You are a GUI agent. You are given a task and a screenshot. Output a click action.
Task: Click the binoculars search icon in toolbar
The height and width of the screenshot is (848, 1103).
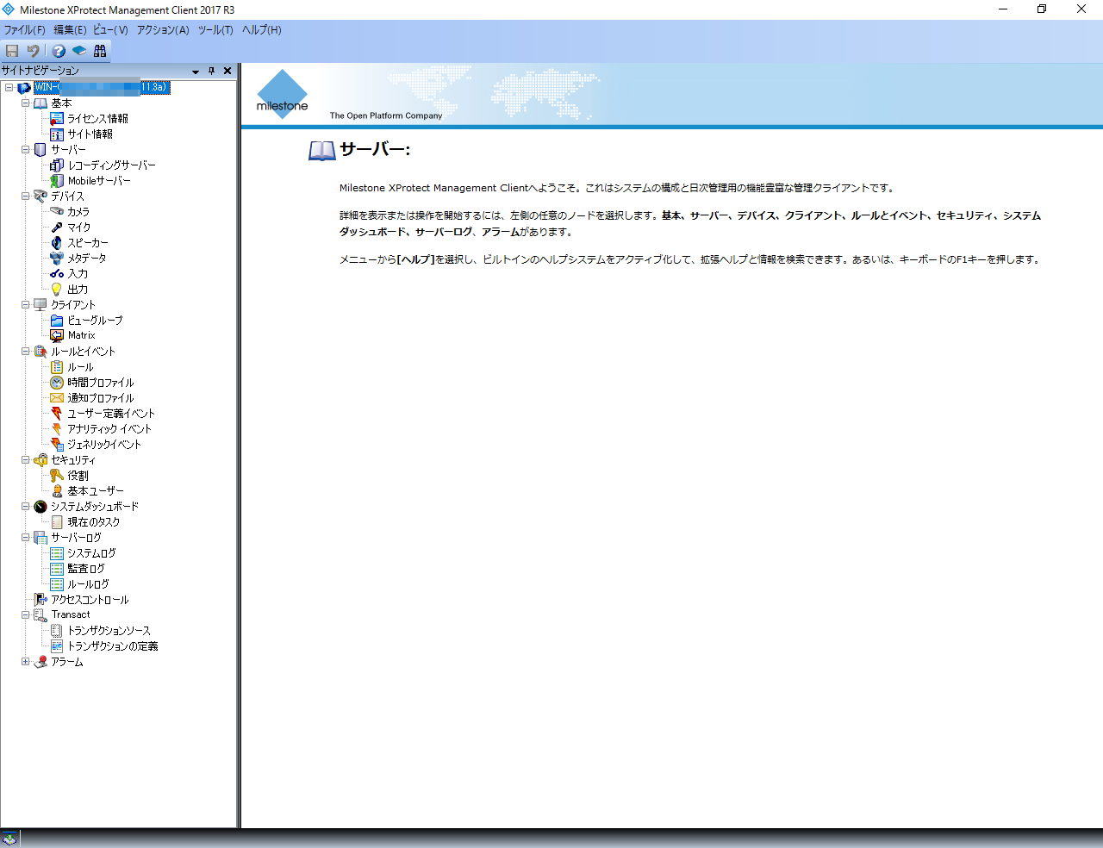point(100,51)
